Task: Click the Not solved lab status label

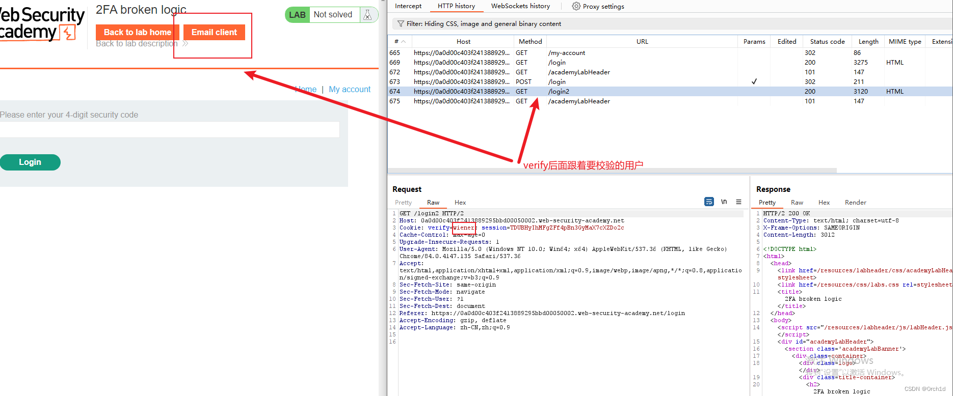Action: tap(333, 15)
